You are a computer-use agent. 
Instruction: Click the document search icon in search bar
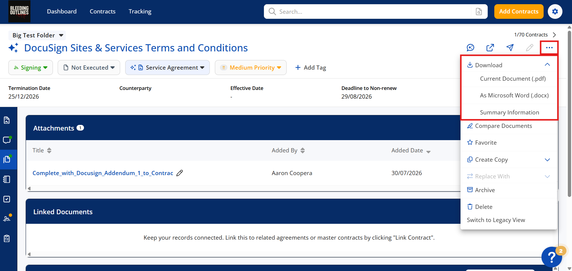(479, 11)
